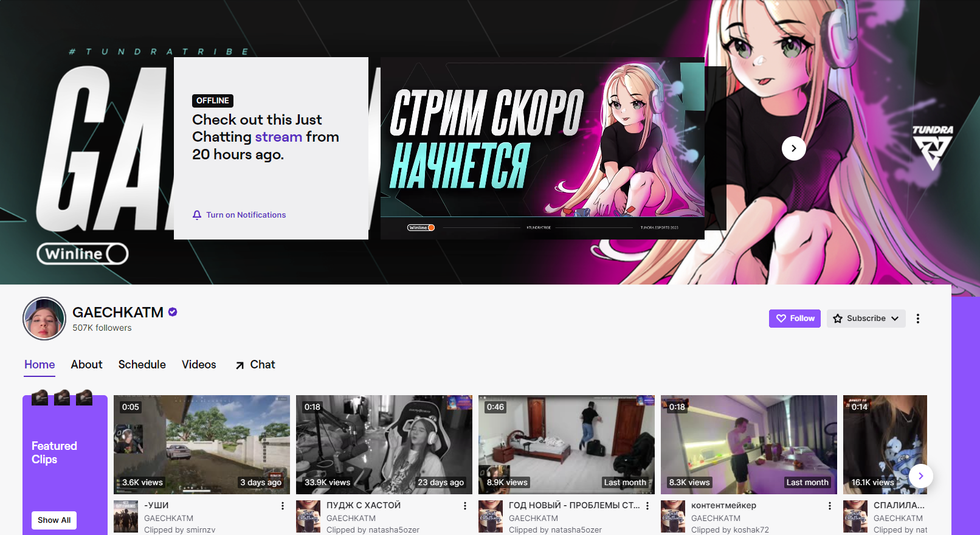Open Just Chatting box art beside 'СПАЛИЛА...'
The width and height of the screenshot is (980, 535).
(x=855, y=517)
